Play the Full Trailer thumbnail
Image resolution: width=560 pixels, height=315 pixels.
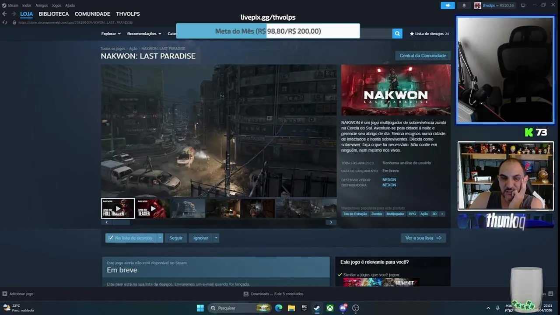point(118,208)
